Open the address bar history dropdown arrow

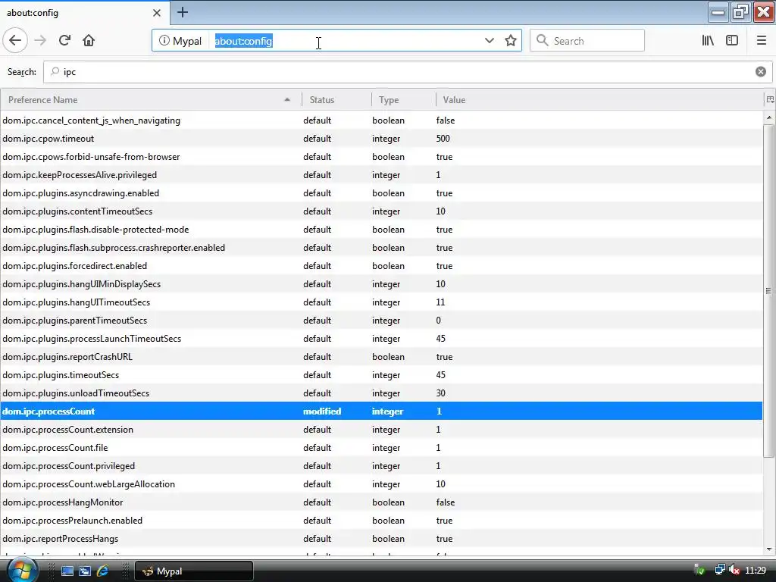[489, 41]
